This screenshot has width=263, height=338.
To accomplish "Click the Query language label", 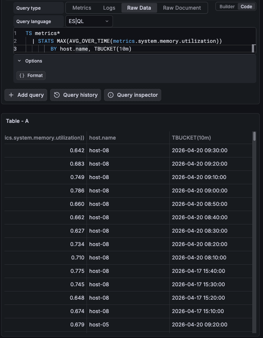I will pyautogui.click(x=33, y=21).
